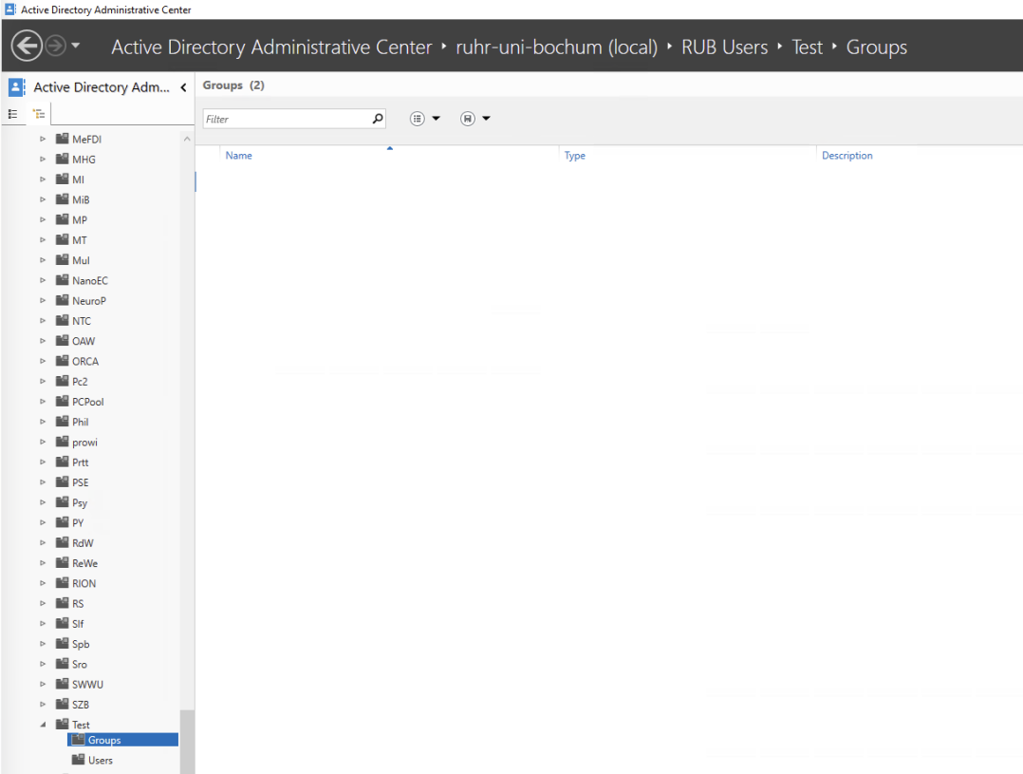The height and width of the screenshot is (774, 1023).
Task: Select the SWWU folder icon in tree
Action: tap(62, 684)
